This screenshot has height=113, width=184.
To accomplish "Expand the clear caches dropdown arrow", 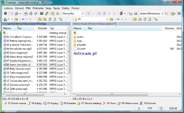I will (x=125, y=13).
